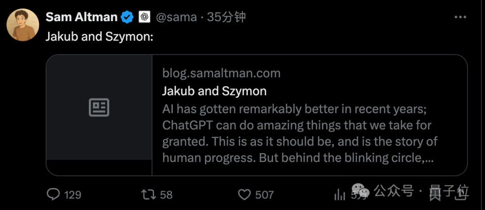Click the article placeholder icon in link card
Image resolution: width=485 pixels, height=210 pixels.
99,108
